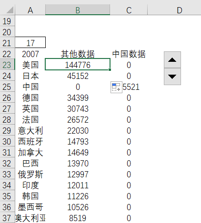
Task: Click the cell with year 2007
Action: pos(30,54)
